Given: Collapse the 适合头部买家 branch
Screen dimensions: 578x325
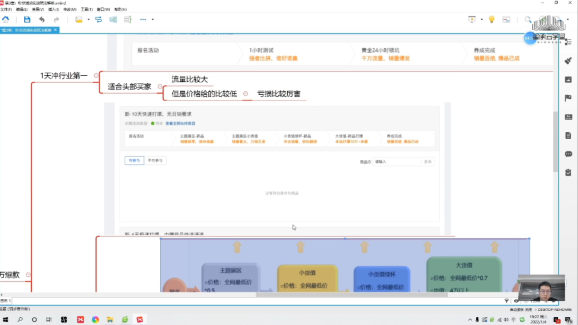Looking at the screenshot, I should pyautogui.click(x=160, y=87).
